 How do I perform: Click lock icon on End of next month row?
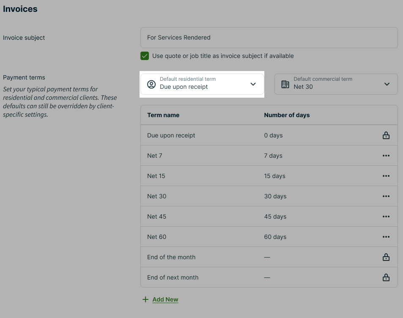(386, 277)
